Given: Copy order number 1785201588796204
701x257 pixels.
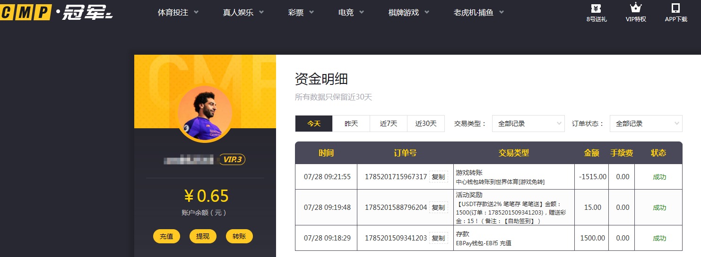Looking at the screenshot, I should pyautogui.click(x=438, y=207).
